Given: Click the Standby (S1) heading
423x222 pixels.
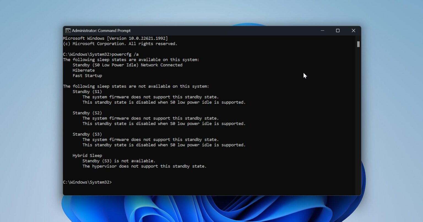Looking at the screenshot, I should point(87,91).
